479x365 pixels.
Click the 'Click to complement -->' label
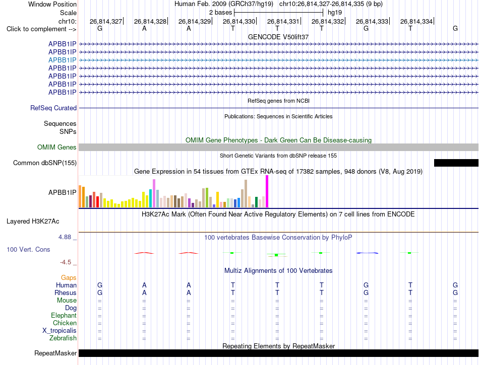[x=41, y=29]
